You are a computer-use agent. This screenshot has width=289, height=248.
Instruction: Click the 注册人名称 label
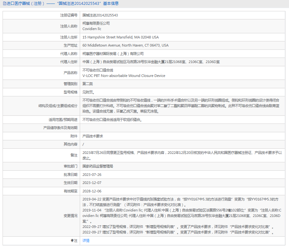tap(69, 26)
